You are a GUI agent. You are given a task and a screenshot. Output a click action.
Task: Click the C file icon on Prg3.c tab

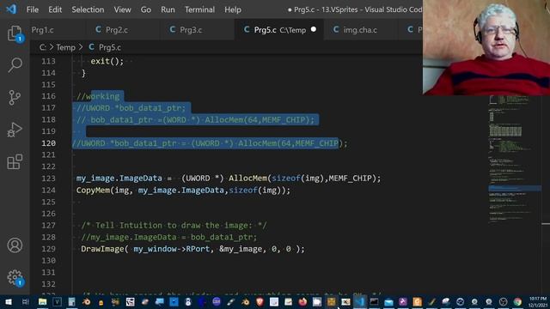point(172,30)
